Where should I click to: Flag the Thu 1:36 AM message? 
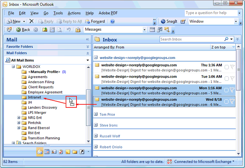point(232,67)
